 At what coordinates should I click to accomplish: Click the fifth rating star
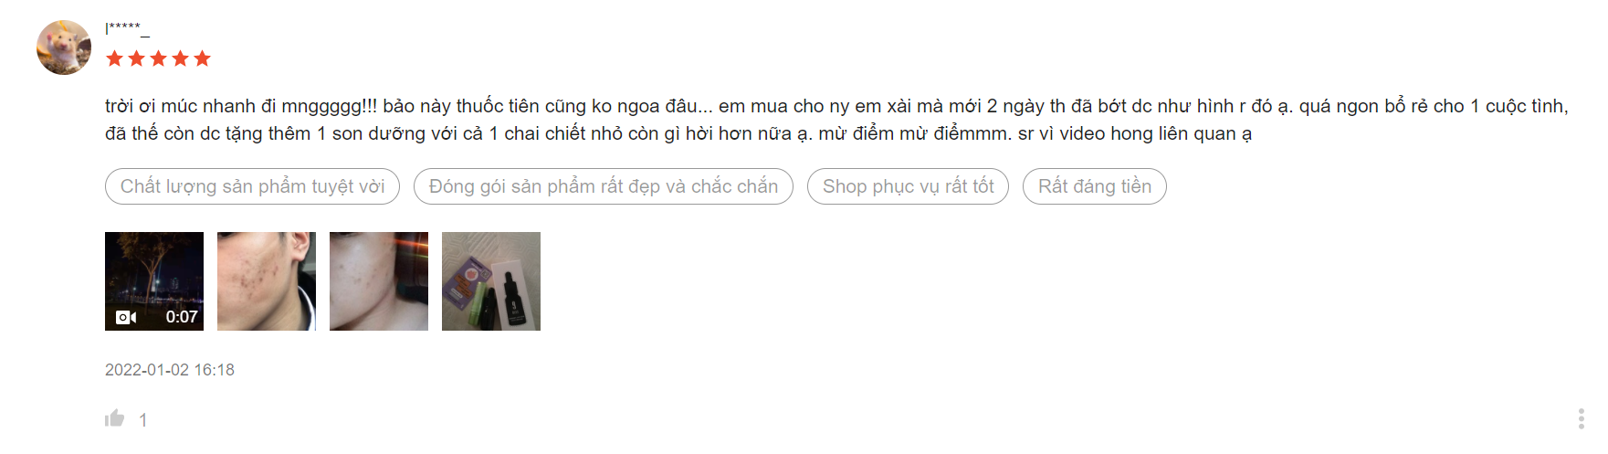(x=202, y=58)
